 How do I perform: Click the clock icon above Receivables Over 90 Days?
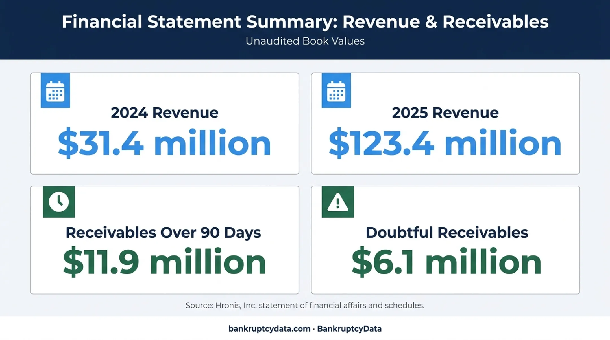point(59,202)
